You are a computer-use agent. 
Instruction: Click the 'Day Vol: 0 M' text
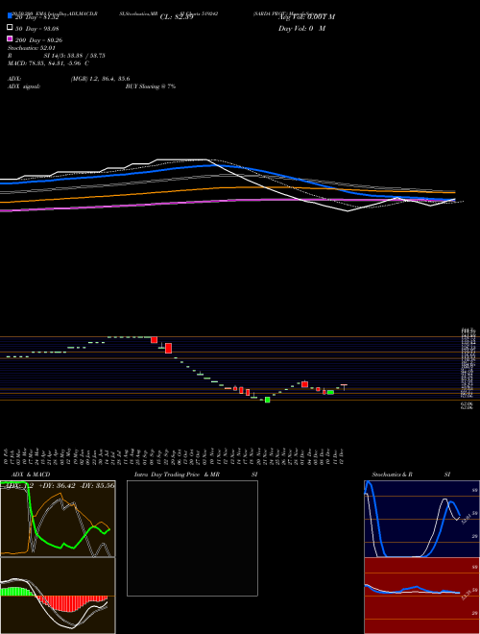[x=301, y=29]
